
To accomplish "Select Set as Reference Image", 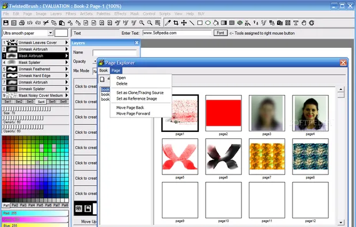I will click(137, 99).
